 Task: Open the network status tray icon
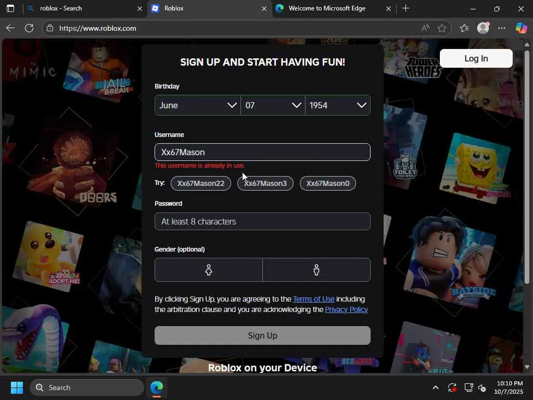(469, 387)
